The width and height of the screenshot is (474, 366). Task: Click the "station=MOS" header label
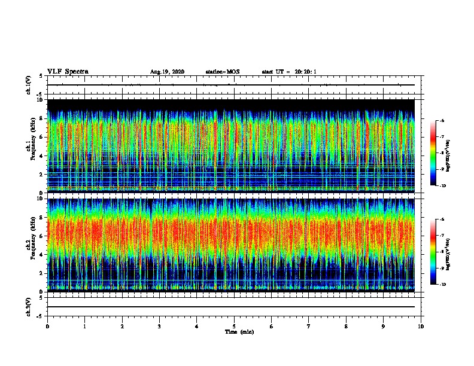(x=223, y=72)
